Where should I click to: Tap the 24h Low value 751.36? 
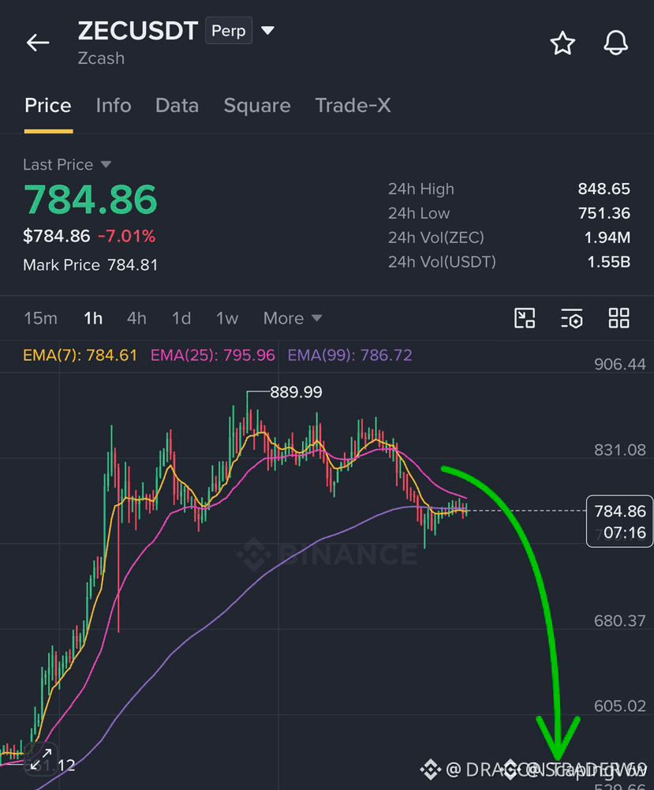[604, 213]
